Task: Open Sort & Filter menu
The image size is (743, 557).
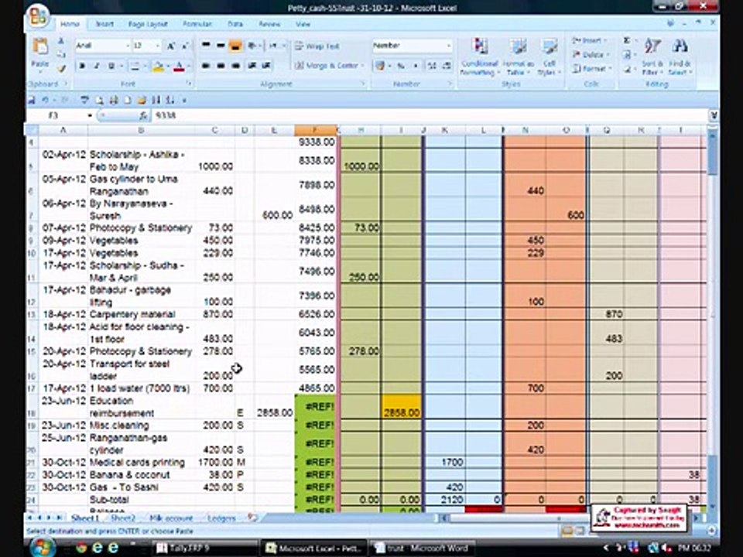Action: tap(653, 56)
